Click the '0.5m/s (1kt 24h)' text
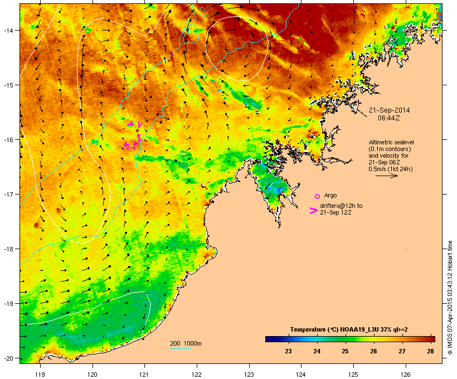This screenshot has width=457, height=379. 391,169
